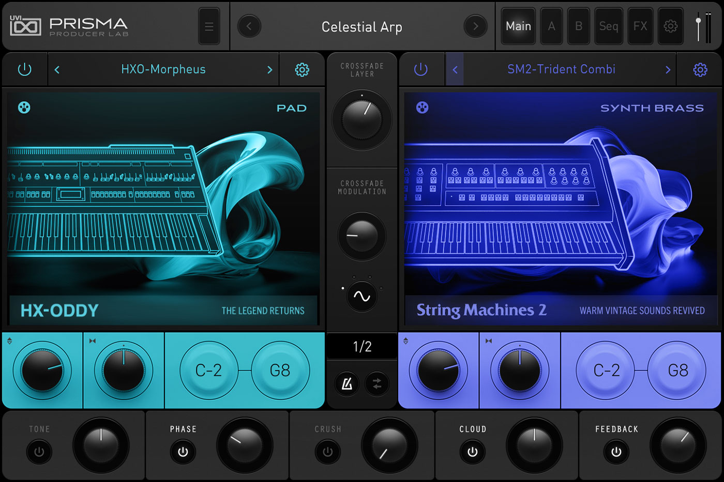Click the CLOUD amount knob
Viewport: 724px width, 482px height.
coord(534,446)
